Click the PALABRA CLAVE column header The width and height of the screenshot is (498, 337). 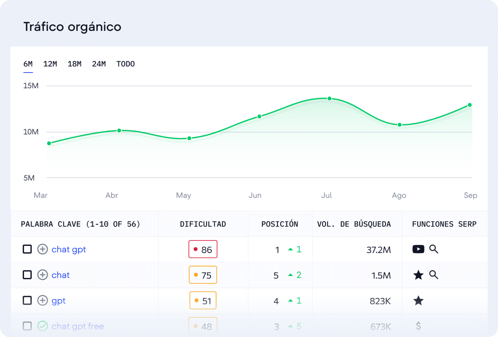[x=80, y=224]
